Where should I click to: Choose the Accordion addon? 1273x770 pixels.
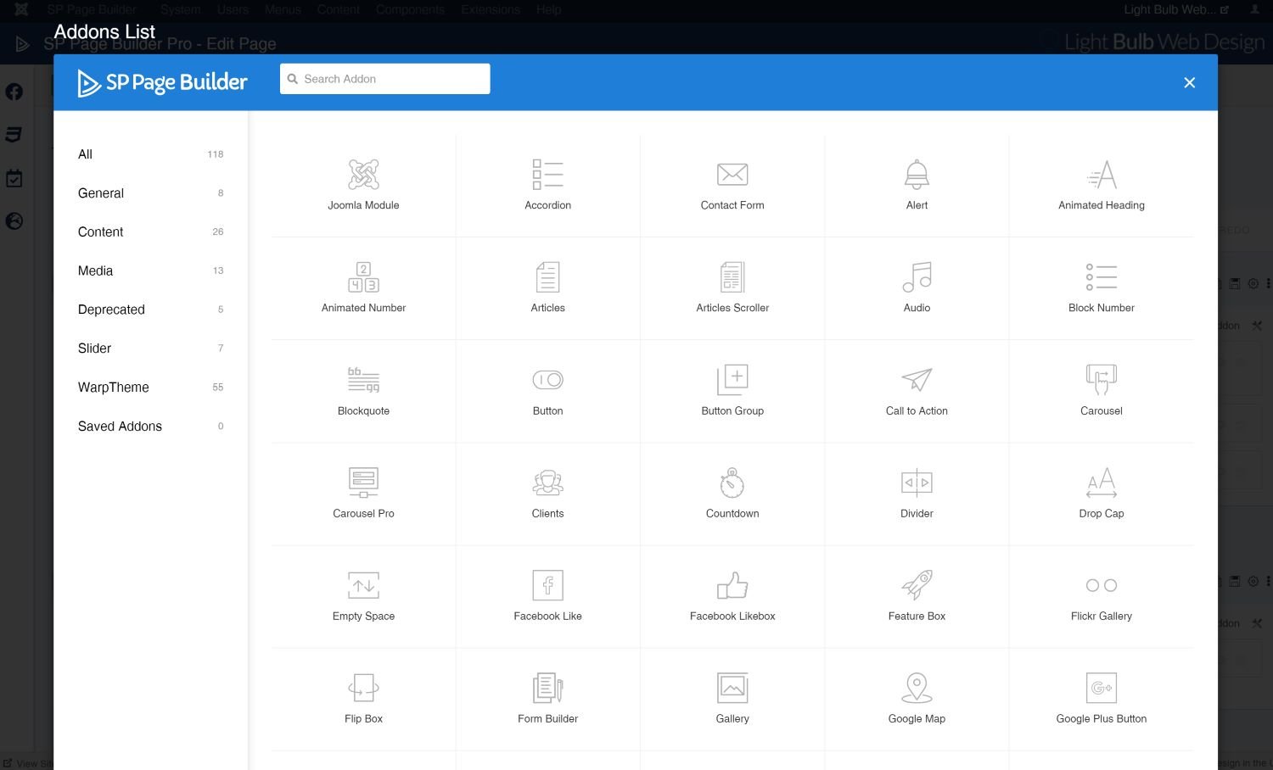pyautogui.click(x=547, y=176)
